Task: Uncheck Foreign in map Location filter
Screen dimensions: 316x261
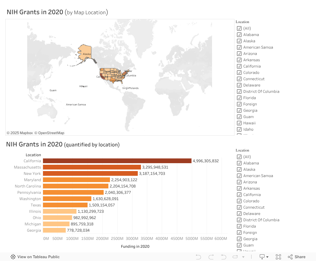Action: [x=239, y=104]
